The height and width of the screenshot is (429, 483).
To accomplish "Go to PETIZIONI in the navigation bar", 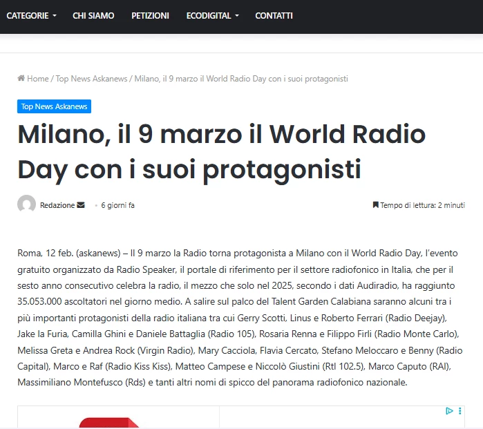I will pyautogui.click(x=150, y=15).
